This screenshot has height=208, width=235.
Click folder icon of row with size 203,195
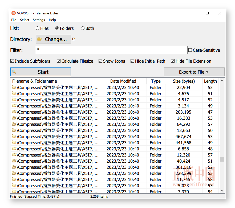[x=14, y=112]
